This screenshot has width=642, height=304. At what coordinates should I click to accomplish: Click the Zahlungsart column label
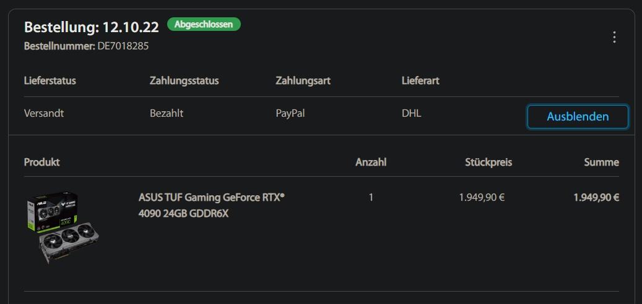pyautogui.click(x=303, y=81)
